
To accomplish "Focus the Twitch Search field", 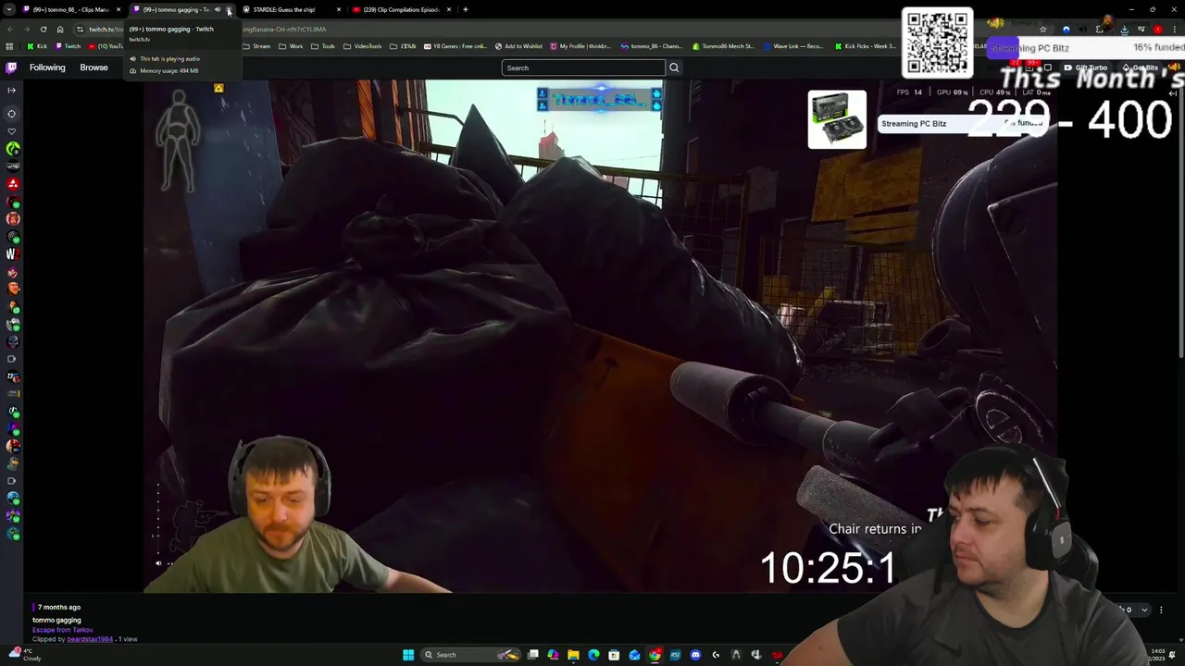I will [x=583, y=68].
